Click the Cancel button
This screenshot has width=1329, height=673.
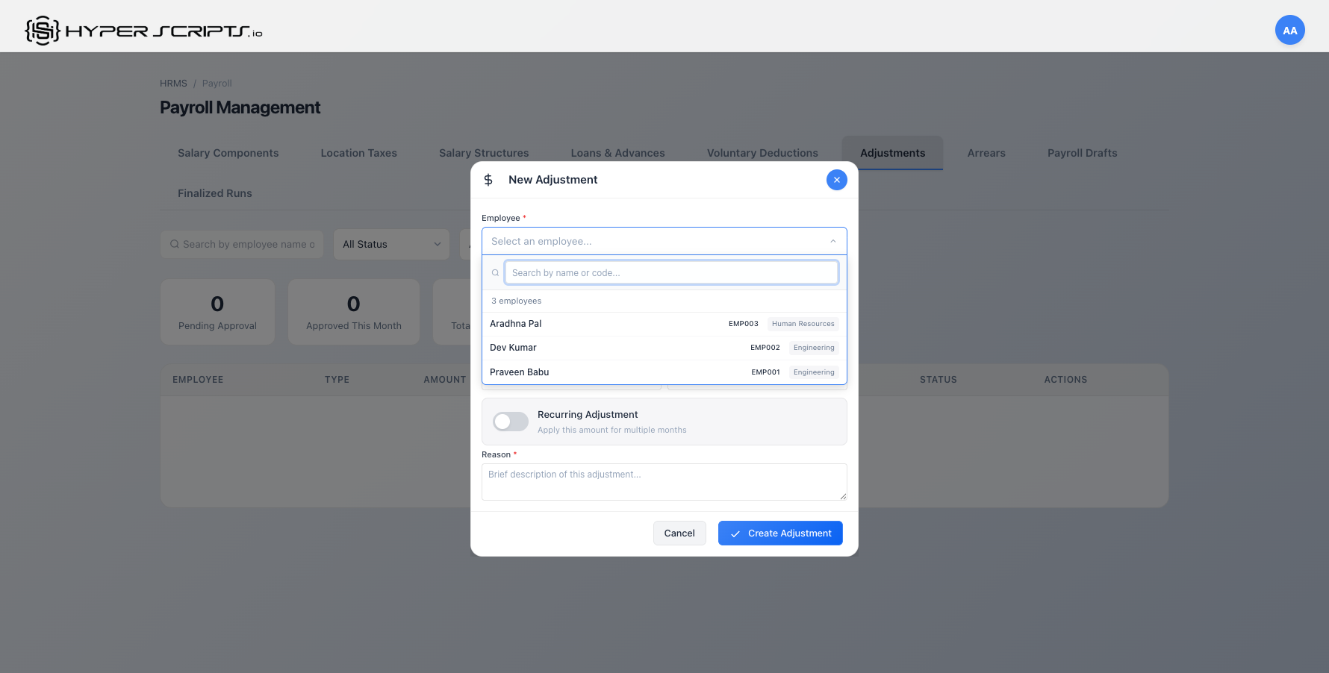pos(679,533)
